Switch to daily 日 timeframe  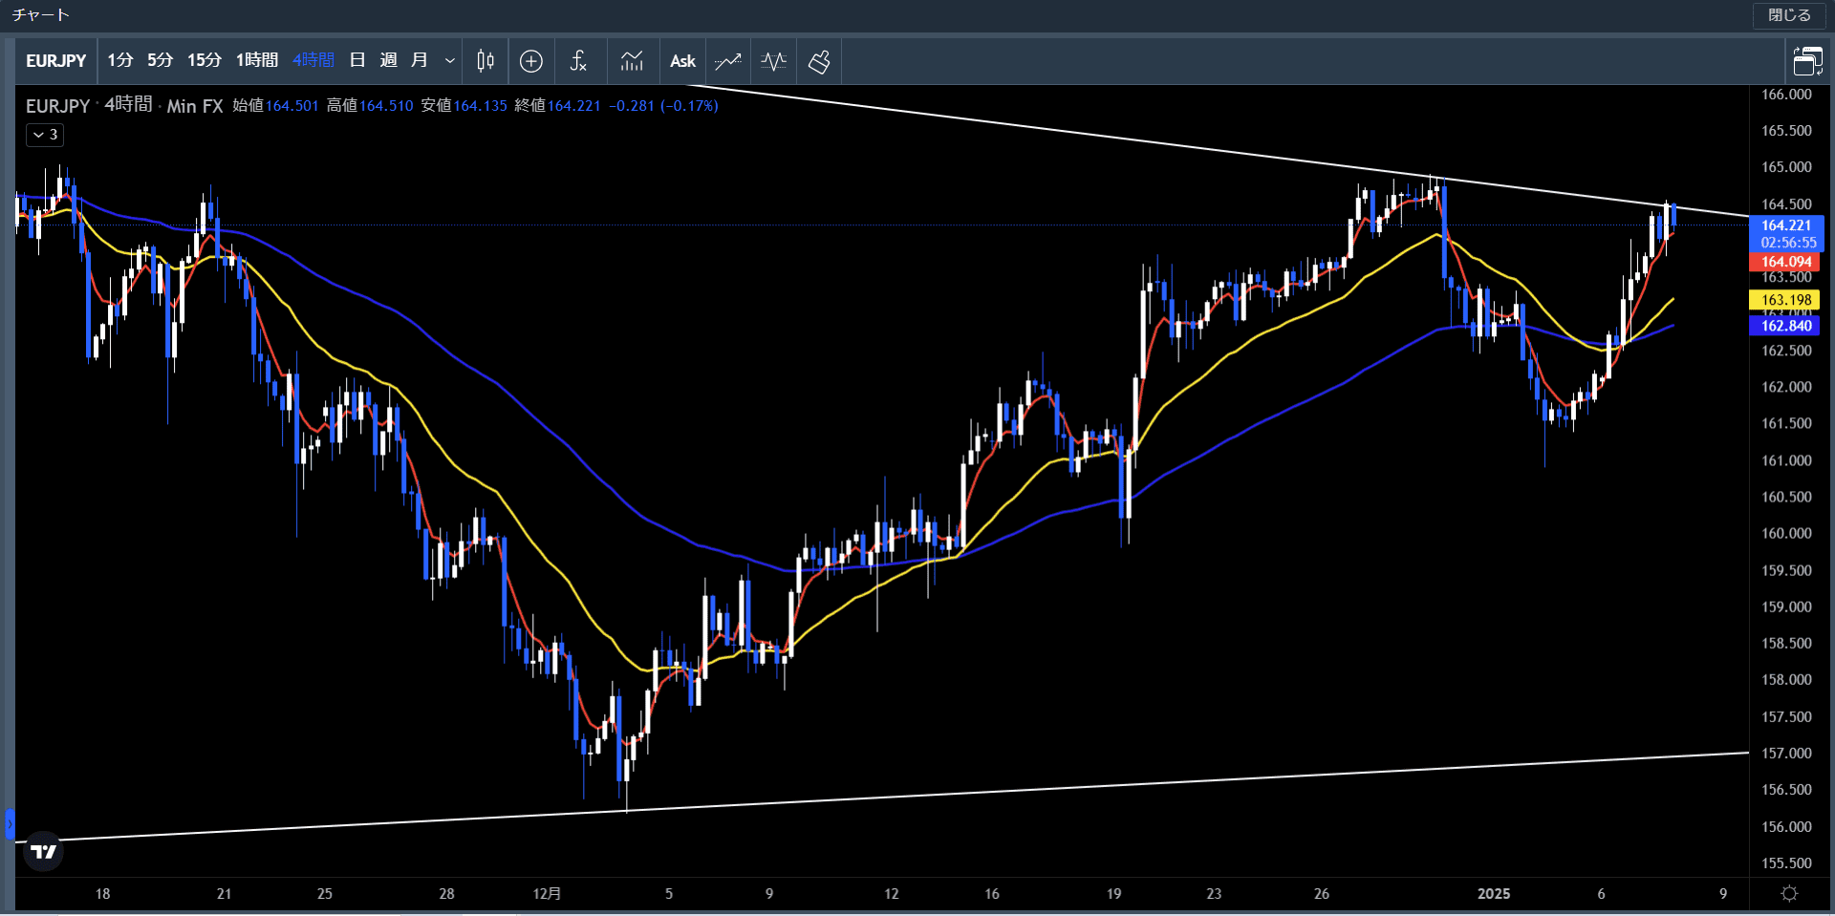(357, 60)
